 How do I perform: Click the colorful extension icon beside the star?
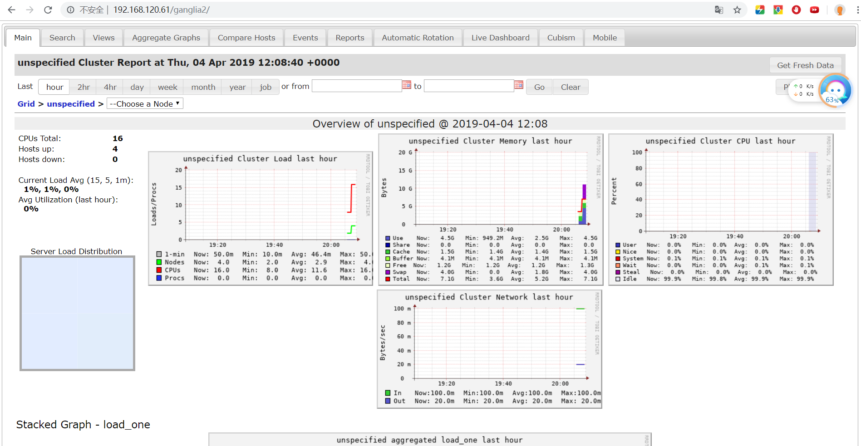760,10
